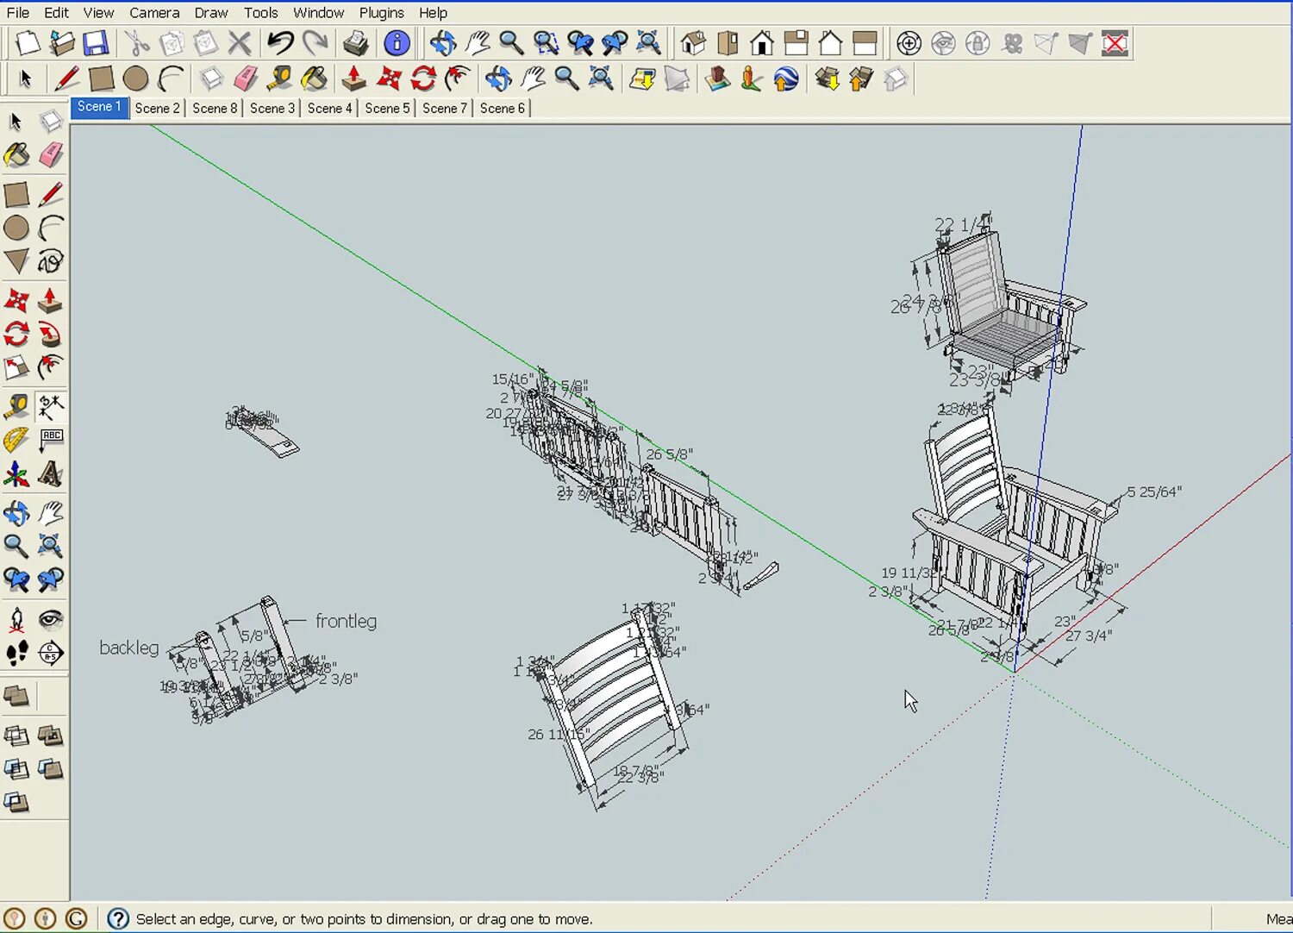Switch to the Scene 2 tab

[x=157, y=108]
